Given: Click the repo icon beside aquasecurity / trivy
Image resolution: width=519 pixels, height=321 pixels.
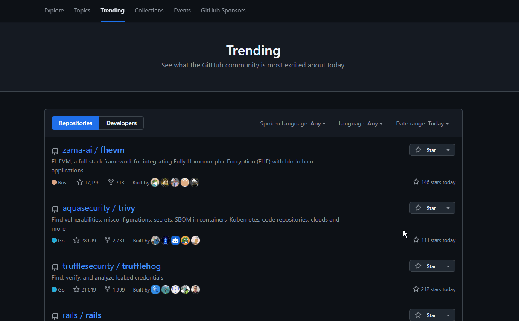Looking at the screenshot, I should click(55, 209).
